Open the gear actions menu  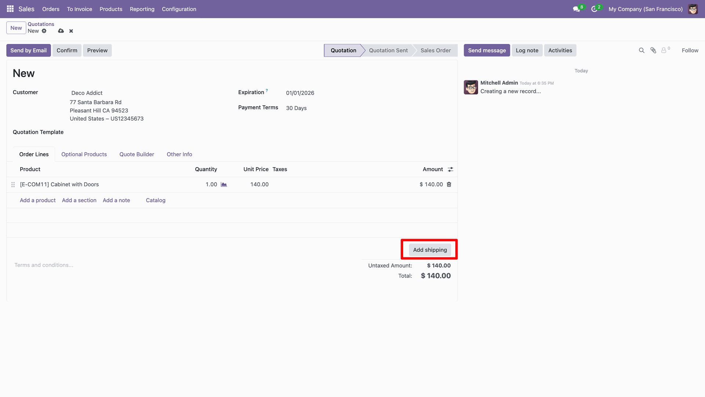pyautogui.click(x=44, y=31)
